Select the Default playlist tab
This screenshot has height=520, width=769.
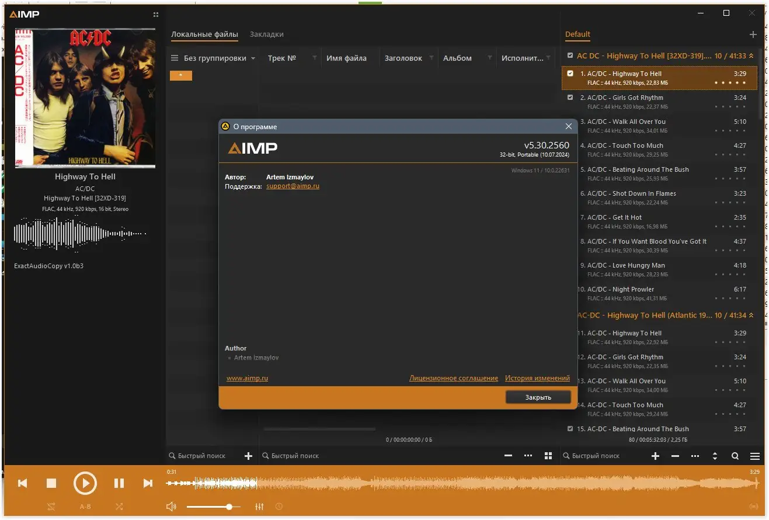coord(577,34)
